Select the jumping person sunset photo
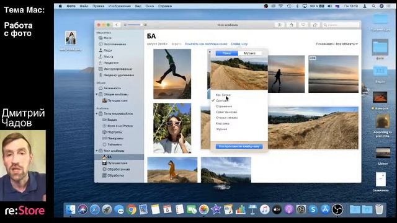The height and width of the screenshot is (223, 397). [x=172, y=74]
